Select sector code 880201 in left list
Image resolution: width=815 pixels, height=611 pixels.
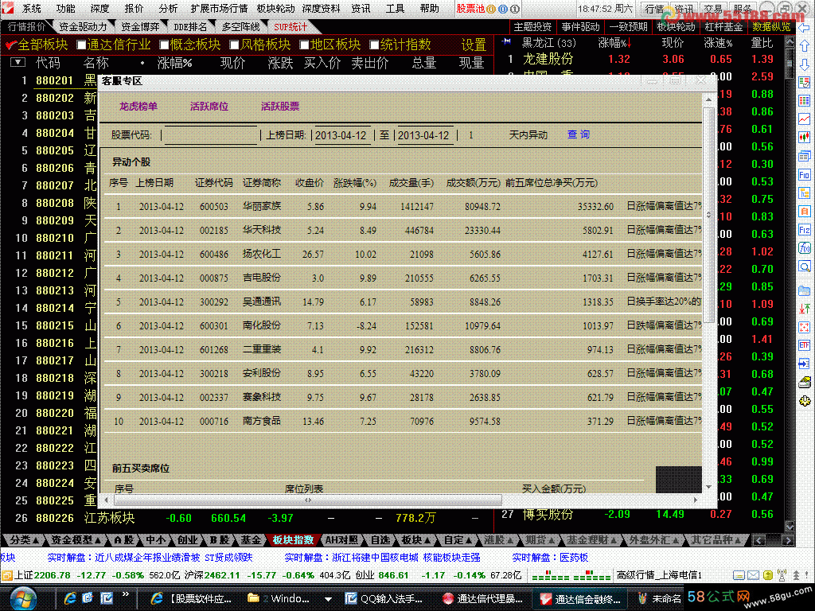click(x=54, y=80)
